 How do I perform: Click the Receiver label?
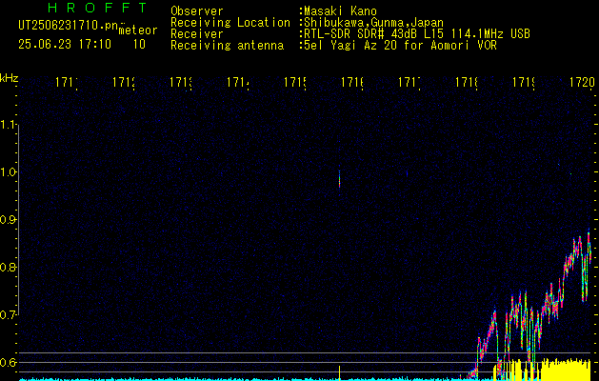197,34
